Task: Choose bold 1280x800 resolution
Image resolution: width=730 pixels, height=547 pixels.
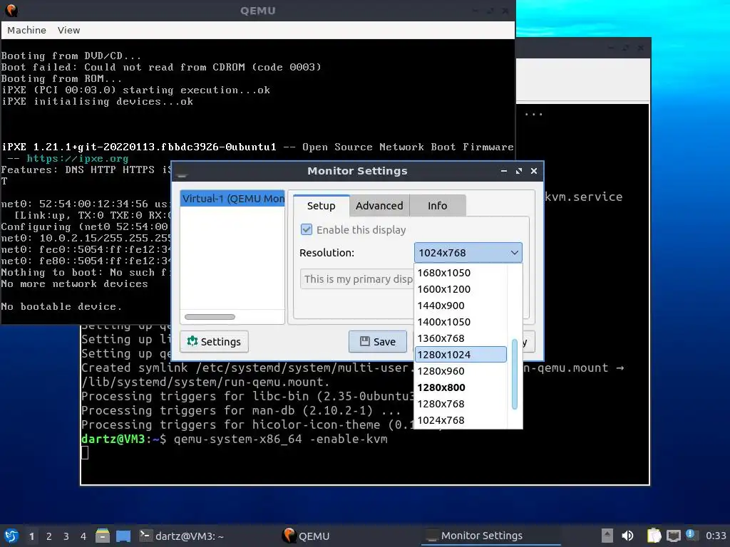Action: click(460, 387)
